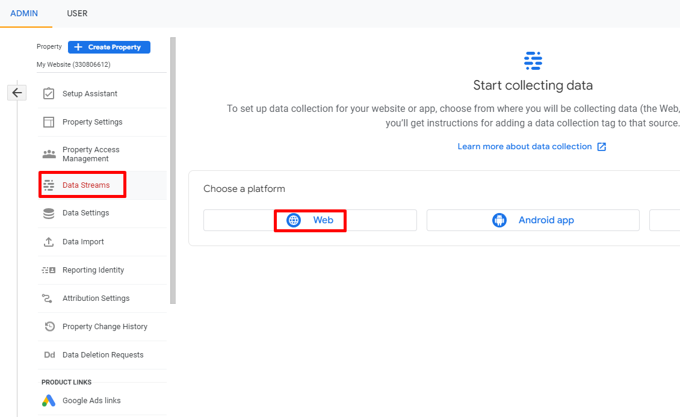Click the Google Ads links icon
The width and height of the screenshot is (680, 417).
tap(49, 400)
